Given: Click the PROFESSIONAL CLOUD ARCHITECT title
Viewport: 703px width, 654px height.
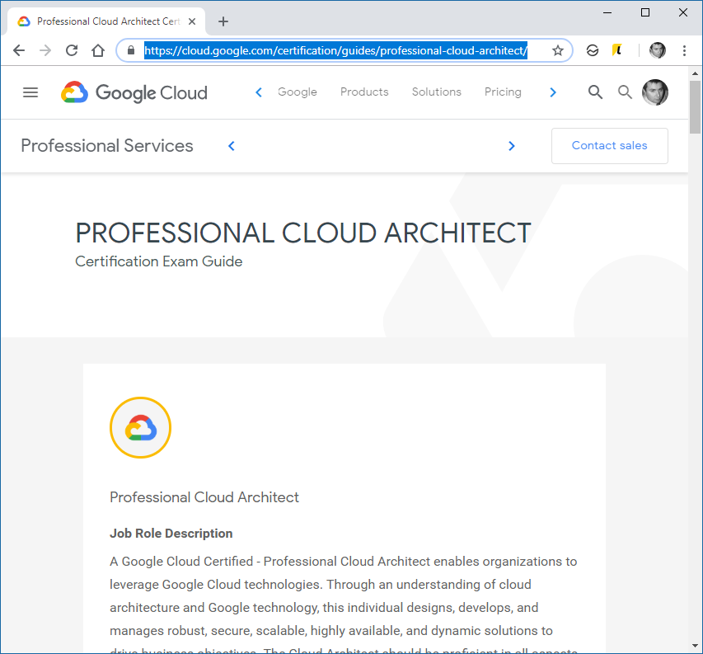Looking at the screenshot, I should click(303, 233).
